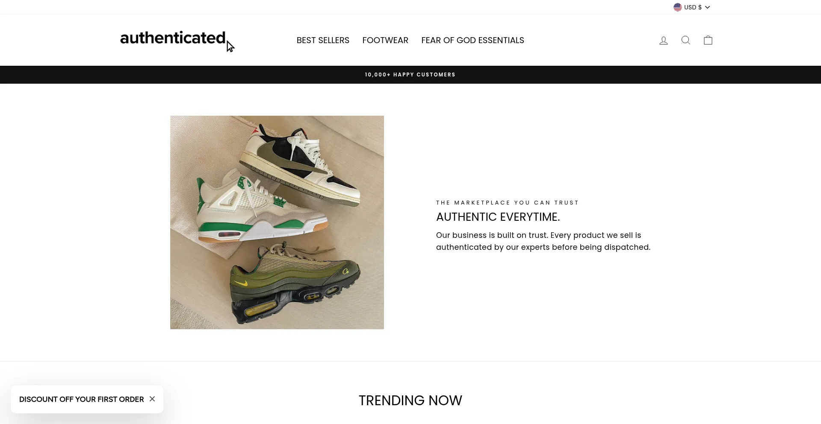The width and height of the screenshot is (821, 424).
Task: Go to the Footwear menu item
Action: (385, 40)
